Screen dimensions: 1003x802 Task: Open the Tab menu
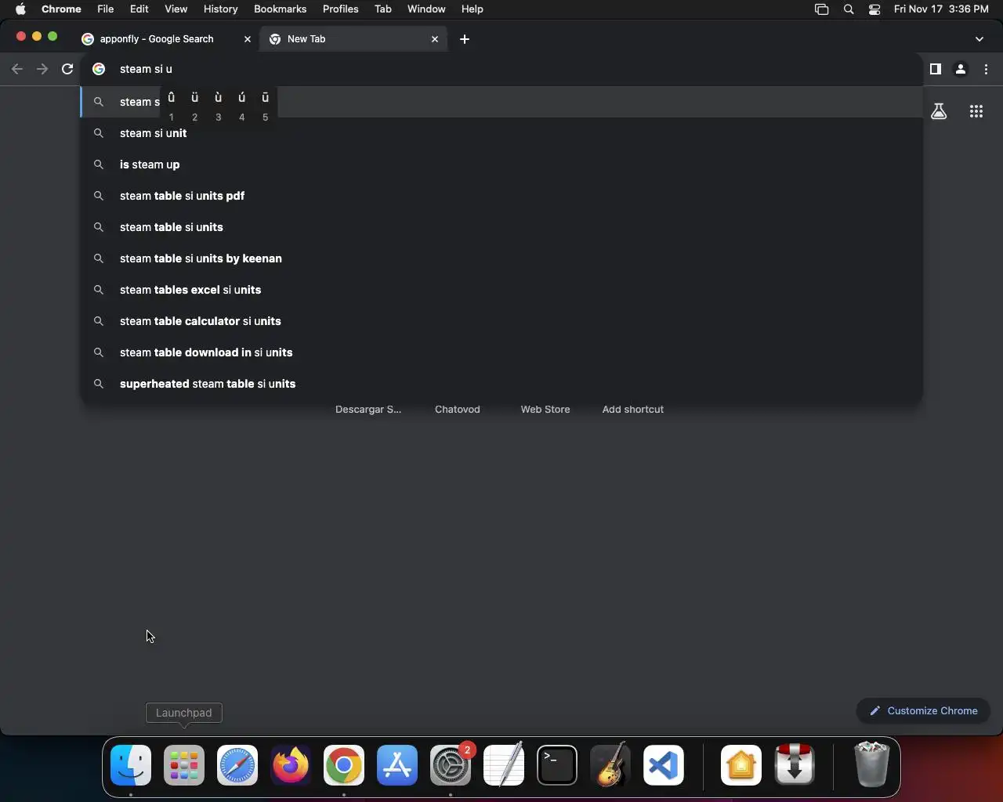tap(383, 9)
